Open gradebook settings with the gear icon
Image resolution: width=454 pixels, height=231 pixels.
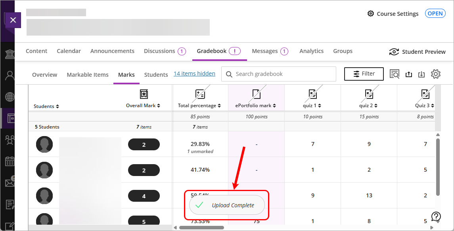pyautogui.click(x=435, y=74)
